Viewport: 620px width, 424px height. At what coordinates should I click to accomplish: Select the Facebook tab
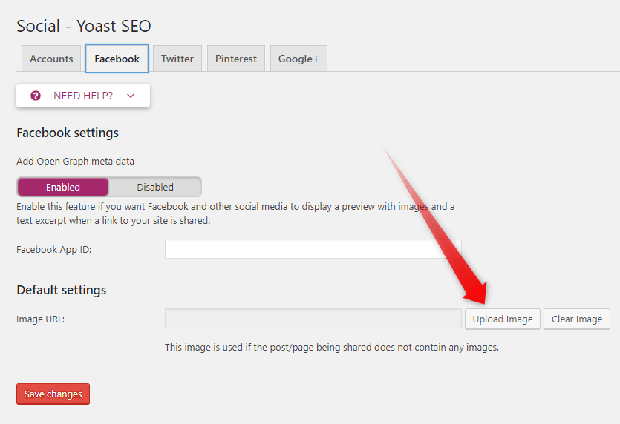117,59
